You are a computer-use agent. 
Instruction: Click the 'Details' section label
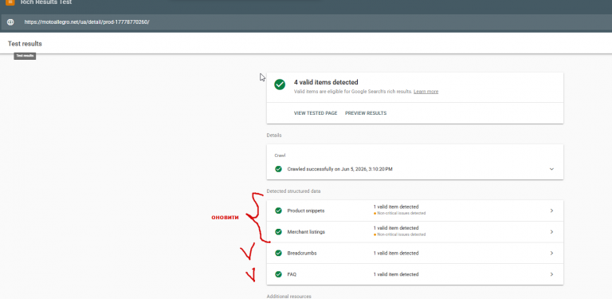tap(274, 136)
